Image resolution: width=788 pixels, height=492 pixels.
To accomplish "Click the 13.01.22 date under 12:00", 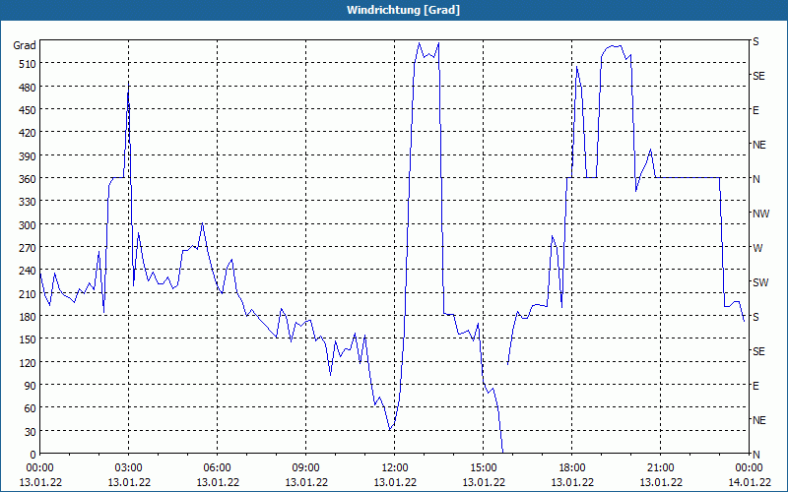I will tap(395, 482).
